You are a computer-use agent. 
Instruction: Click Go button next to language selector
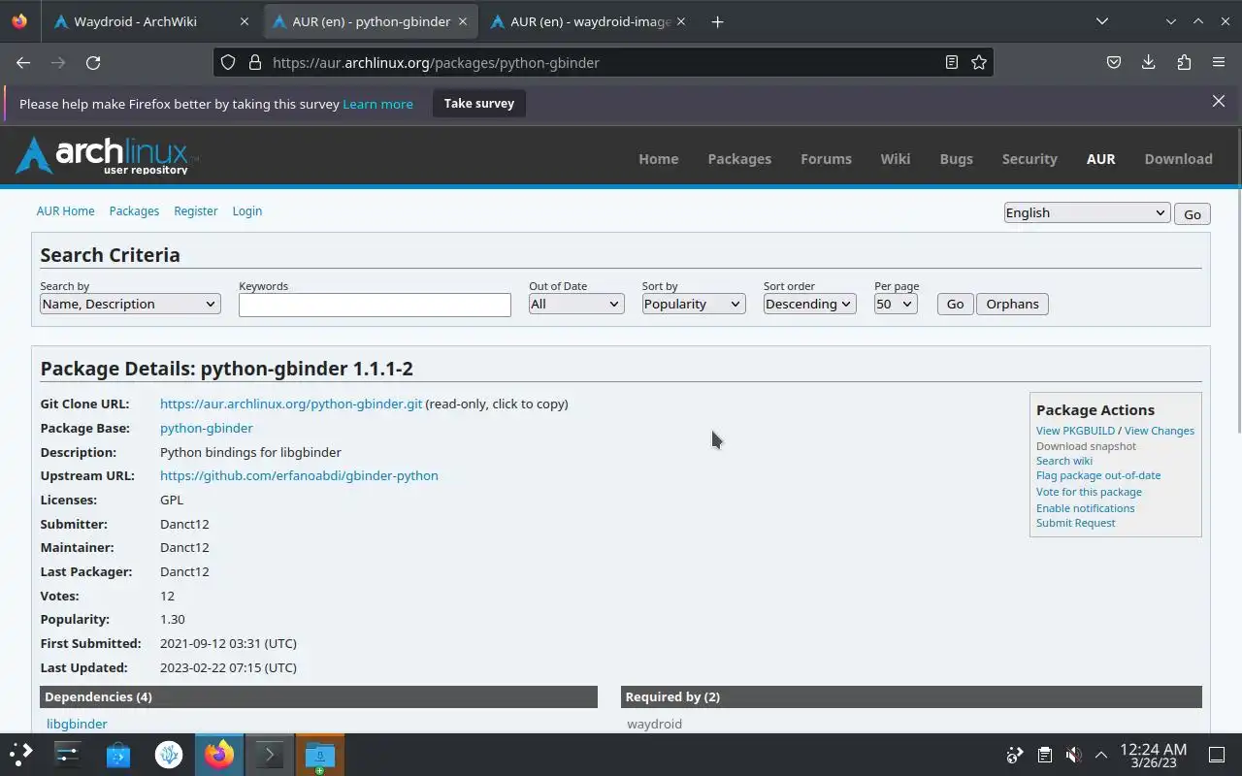1193,214
